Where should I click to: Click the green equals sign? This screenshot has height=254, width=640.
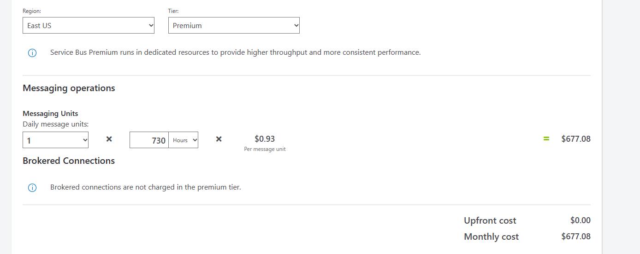(x=546, y=139)
